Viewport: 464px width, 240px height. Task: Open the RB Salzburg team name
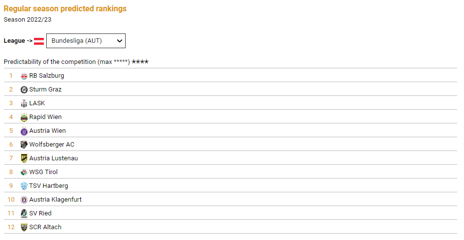tap(46, 76)
